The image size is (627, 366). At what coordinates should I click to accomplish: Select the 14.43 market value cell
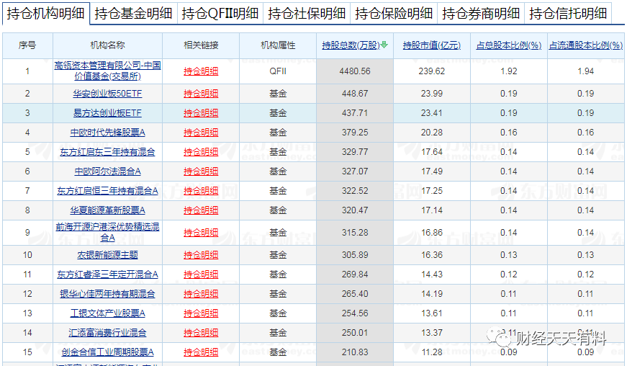point(431,274)
